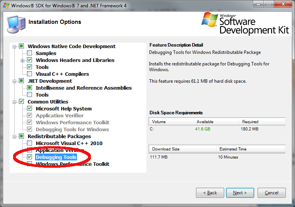Click the Next button
This screenshot has width=295, height=207.
click(x=240, y=193)
